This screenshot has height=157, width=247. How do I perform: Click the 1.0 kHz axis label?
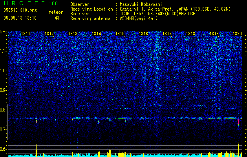[4, 71]
